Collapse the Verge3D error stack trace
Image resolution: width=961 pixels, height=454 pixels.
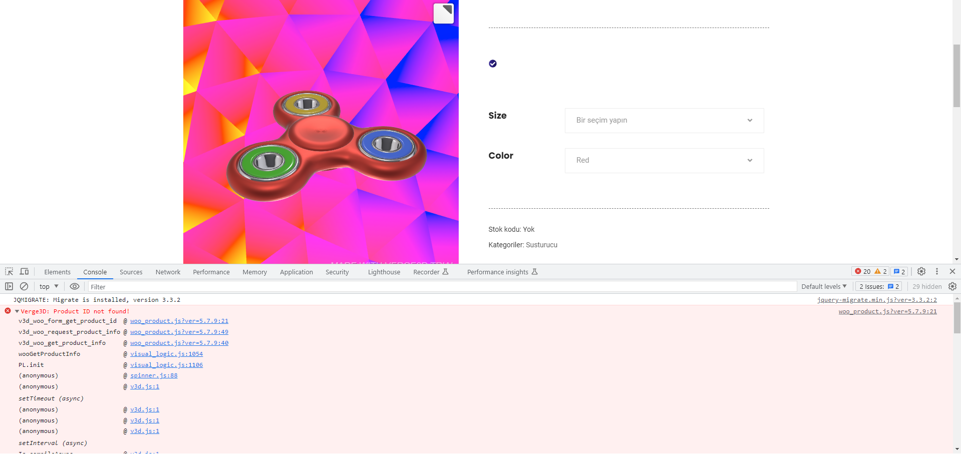[x=17, y=311]
